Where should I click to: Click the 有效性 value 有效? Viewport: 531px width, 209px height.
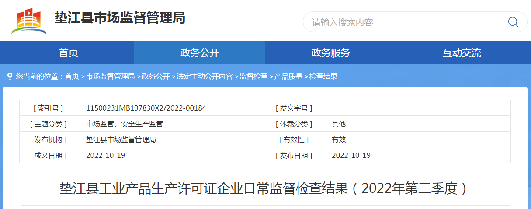point(339,139)
